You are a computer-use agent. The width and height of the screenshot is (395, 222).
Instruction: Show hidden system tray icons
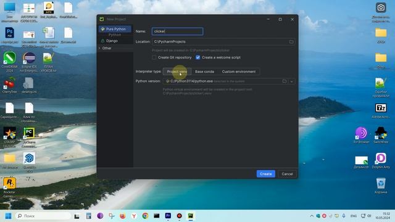point(312,216)
